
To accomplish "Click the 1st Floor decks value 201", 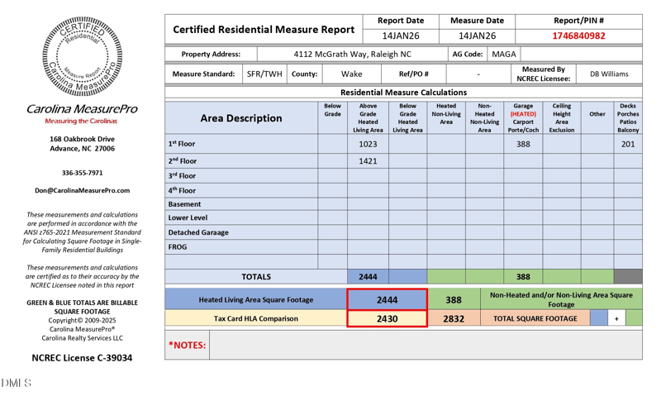I will point(628,144).
